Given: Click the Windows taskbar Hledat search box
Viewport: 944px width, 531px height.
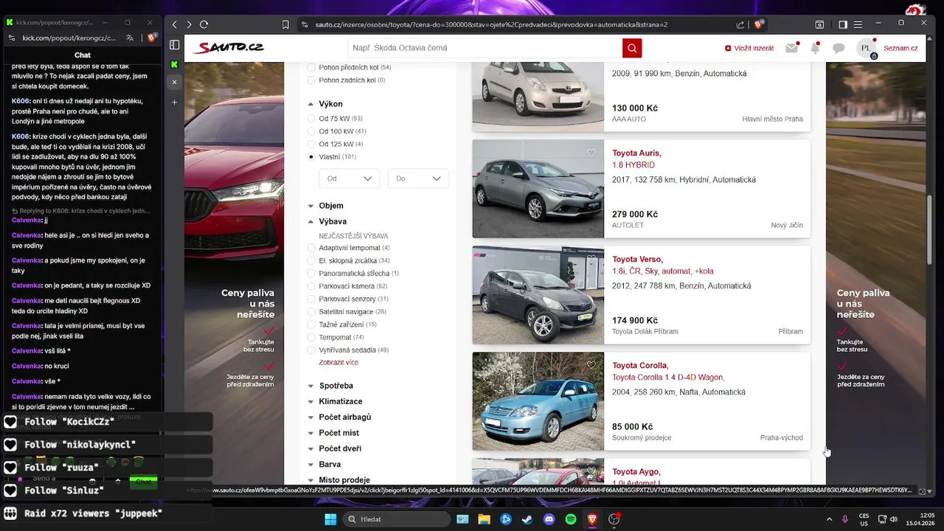Looking at the screenshot, I should point(398,519).
